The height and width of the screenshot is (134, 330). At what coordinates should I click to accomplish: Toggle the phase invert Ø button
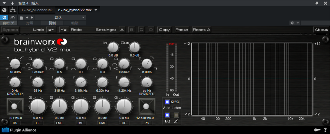click(x=176, y=115)
